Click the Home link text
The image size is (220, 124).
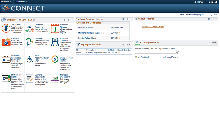200,2
